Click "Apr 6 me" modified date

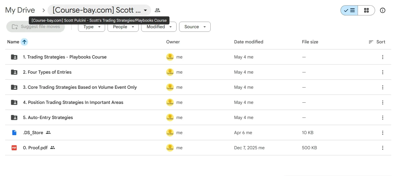coord(243,133)
